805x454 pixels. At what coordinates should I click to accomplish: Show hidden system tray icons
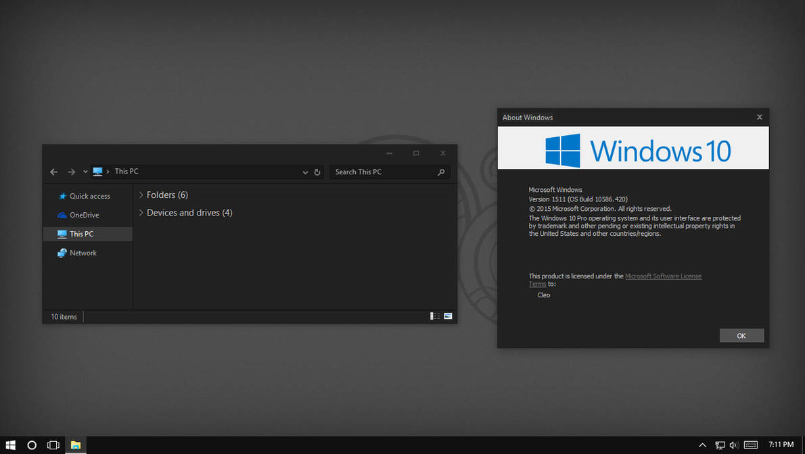[x=702, y=445]
